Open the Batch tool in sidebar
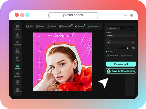This screenshot has width=146, height=109. [x=18, y=82]
